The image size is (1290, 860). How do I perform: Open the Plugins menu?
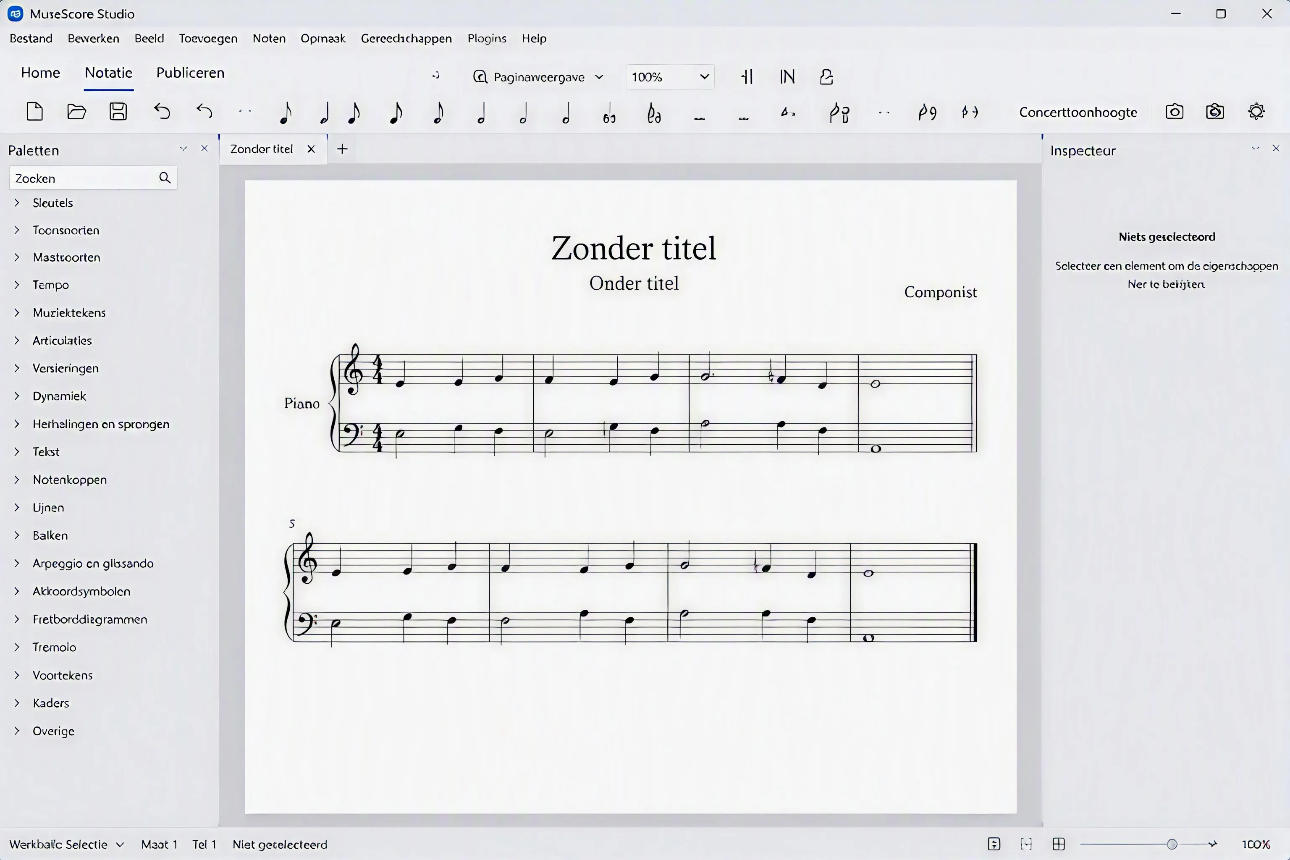click(487, 38)
